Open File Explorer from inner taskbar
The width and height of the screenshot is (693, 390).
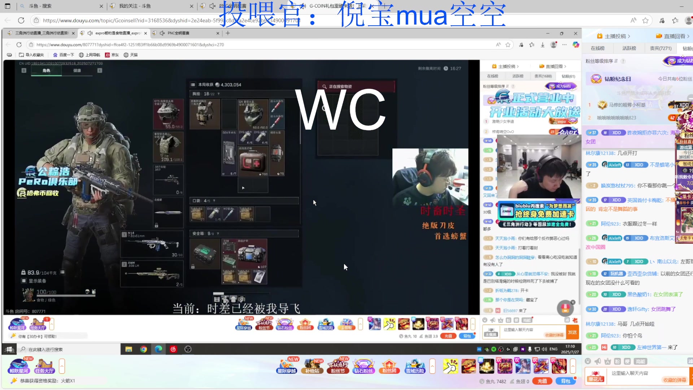128,349
